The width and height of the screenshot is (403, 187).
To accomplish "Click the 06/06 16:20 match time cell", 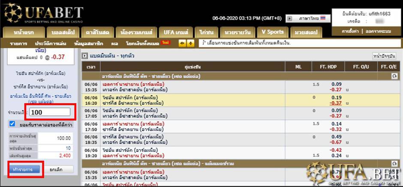I will (x=91, y=100).
